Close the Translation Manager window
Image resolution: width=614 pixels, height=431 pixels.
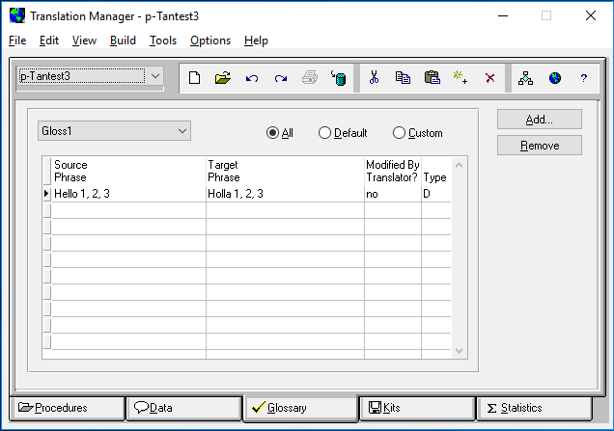591,15
